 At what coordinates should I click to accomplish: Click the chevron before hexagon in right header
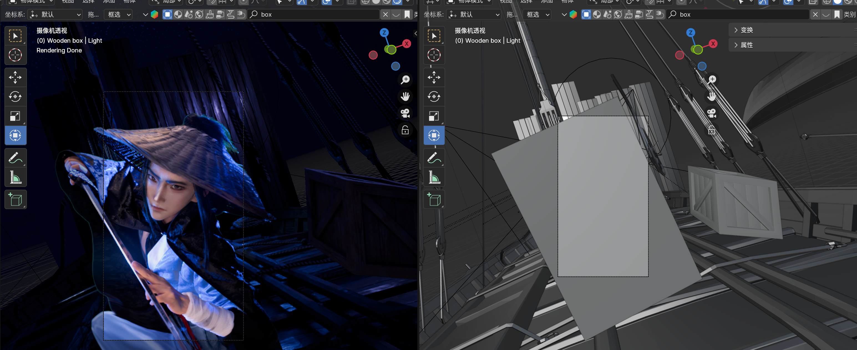pos(564,14)
